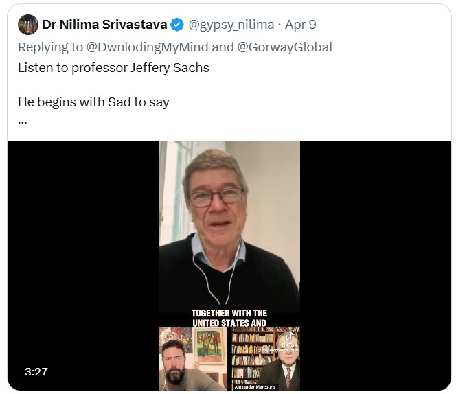Open the Apr 9 timestamp link
The image size is (456, 394).
coord(300,25)
